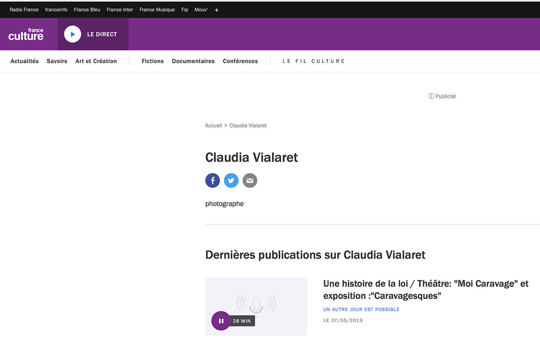Open the "Une histoire de la loi" article title
The image size is (540, 350).
pos(426,290)
